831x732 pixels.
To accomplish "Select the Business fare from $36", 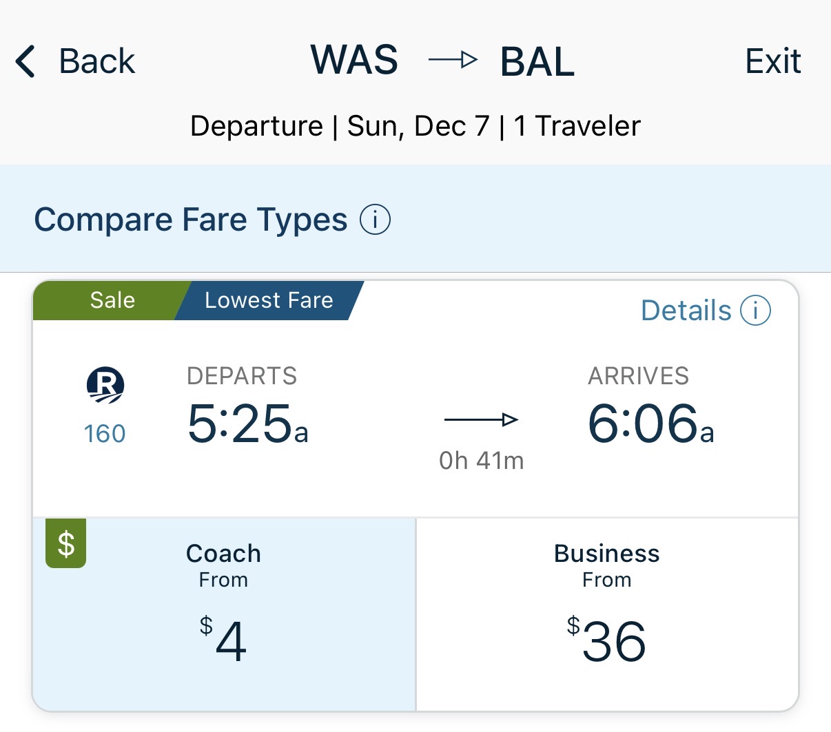I will pos(607,614).
